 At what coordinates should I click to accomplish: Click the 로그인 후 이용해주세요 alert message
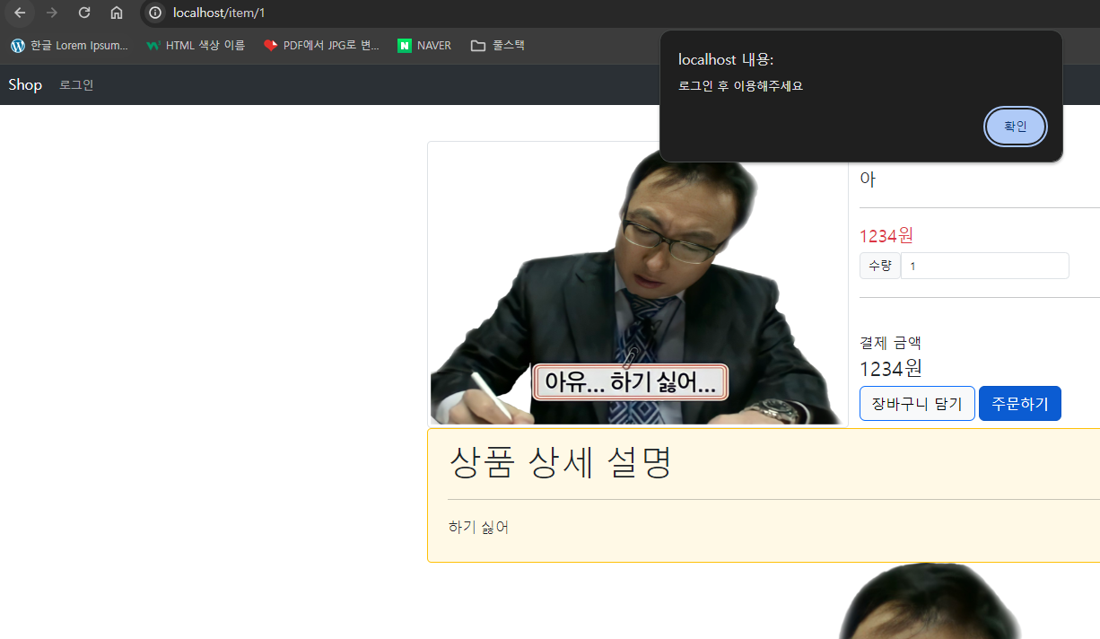click(x=740, y=86)
